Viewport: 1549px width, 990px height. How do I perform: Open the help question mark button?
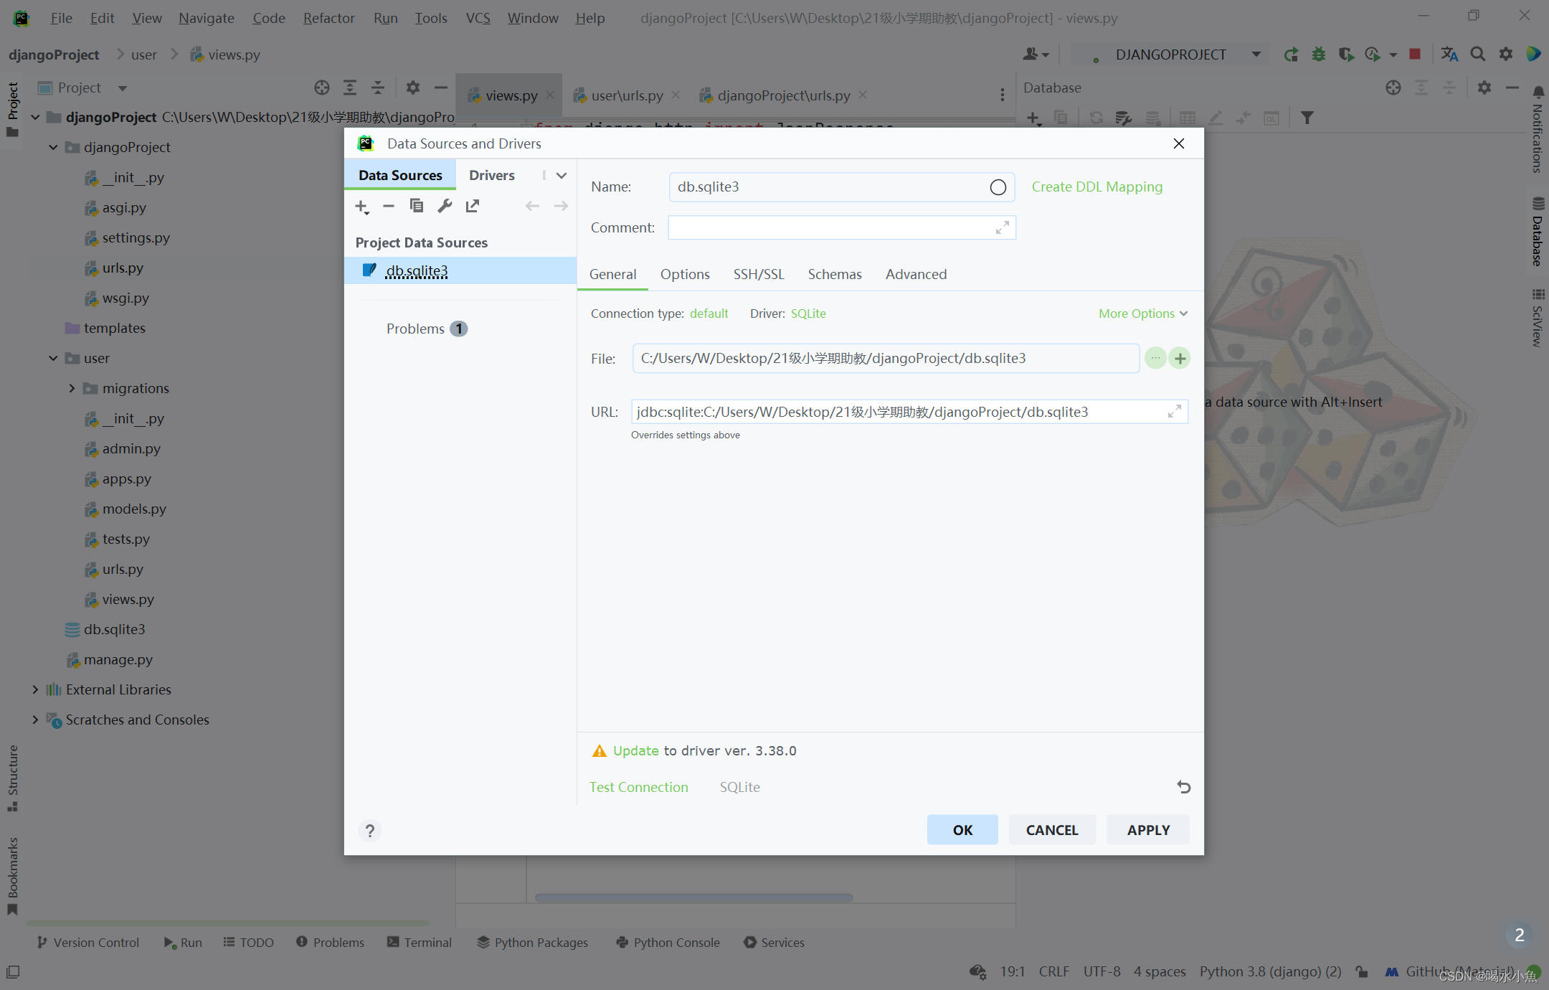coord(370,831)
